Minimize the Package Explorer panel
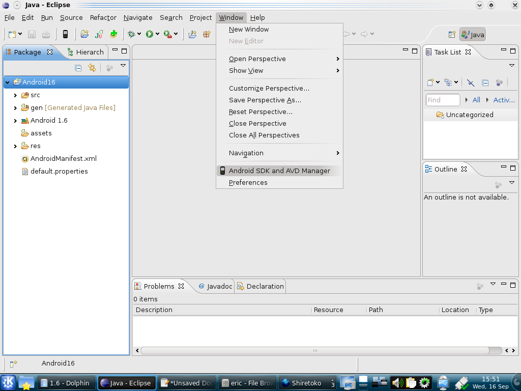521x391 pixels. click(x=115, y=50)
